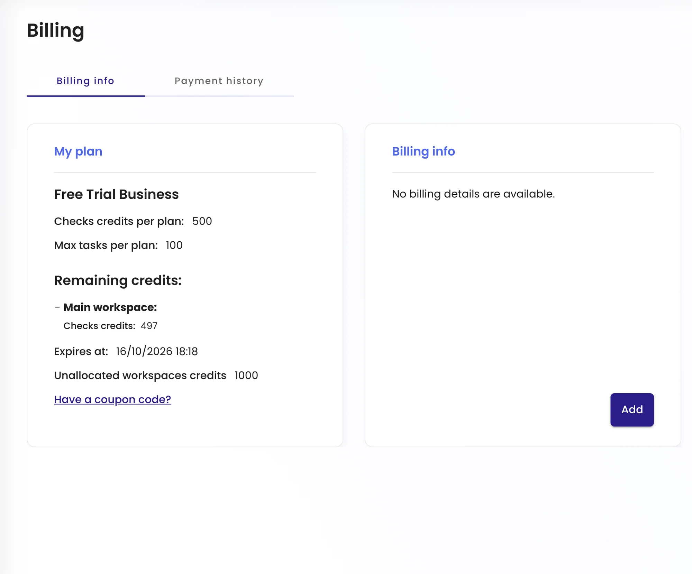The width and height of the screenshot is (692, 574).
Task: Click the 'Unallocated workspaces credits' label
Action: (x=140, y=376)
